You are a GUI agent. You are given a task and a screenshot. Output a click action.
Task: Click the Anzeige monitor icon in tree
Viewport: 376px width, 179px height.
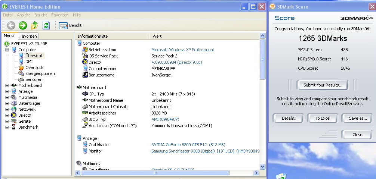(x=14, y=91)
